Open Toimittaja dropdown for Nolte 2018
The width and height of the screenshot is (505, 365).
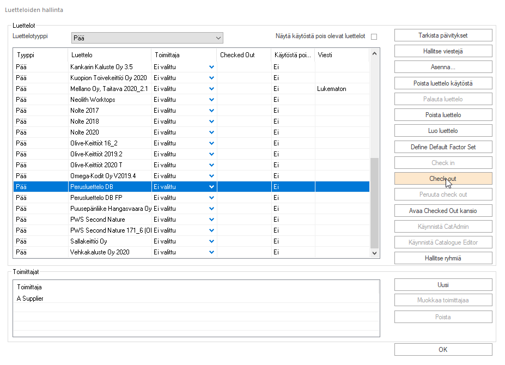pyautogui.click(x=211, y=121)
